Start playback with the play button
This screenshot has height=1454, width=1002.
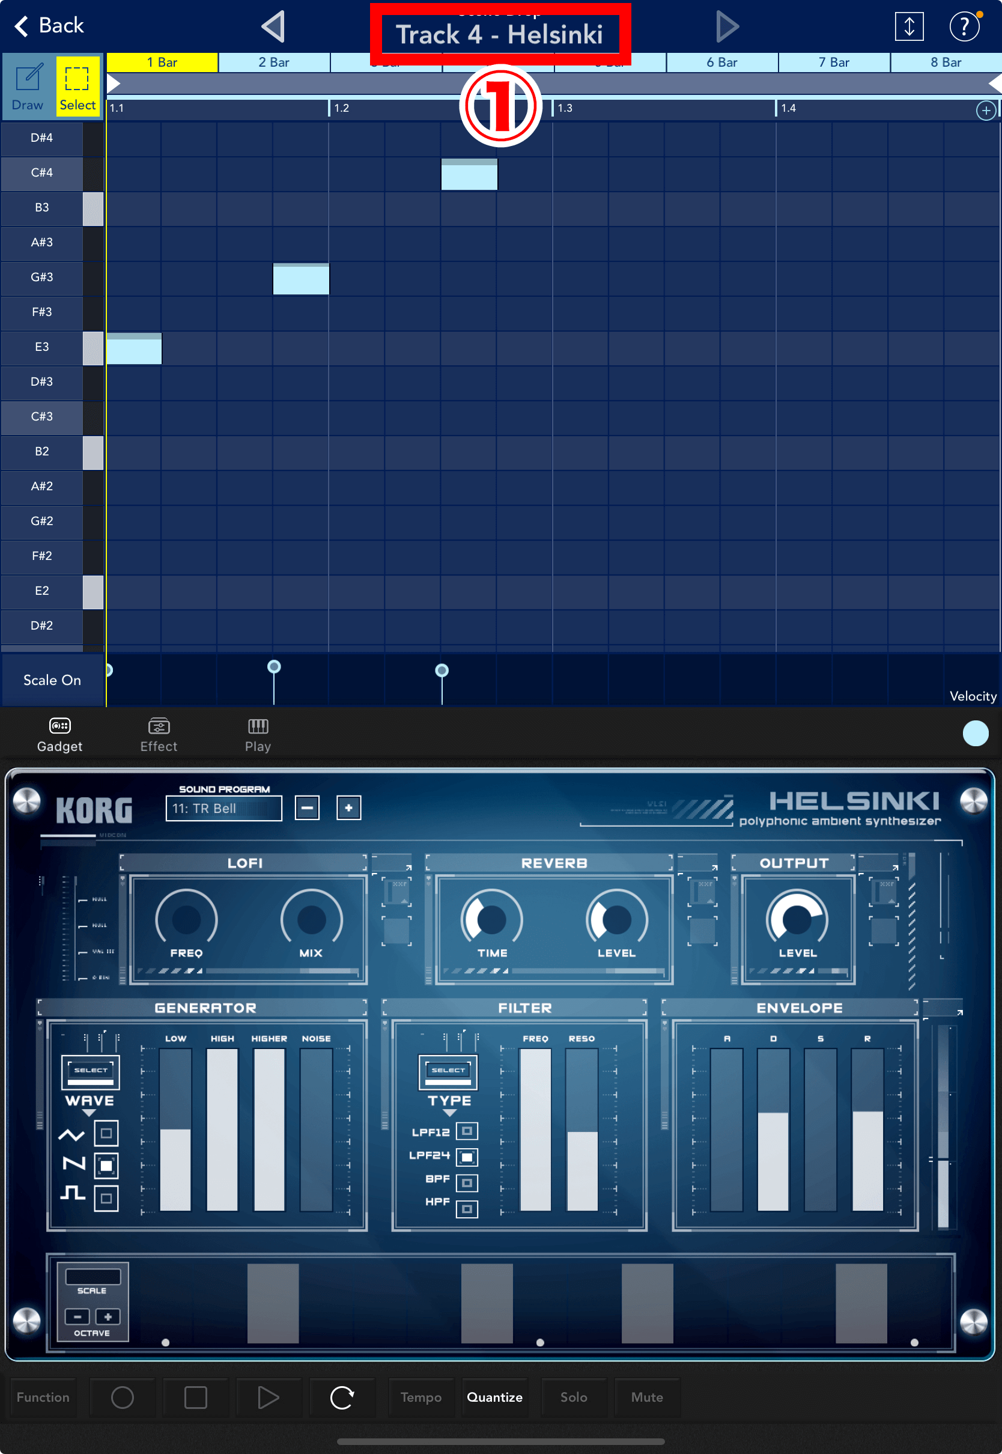(269, 1397)
